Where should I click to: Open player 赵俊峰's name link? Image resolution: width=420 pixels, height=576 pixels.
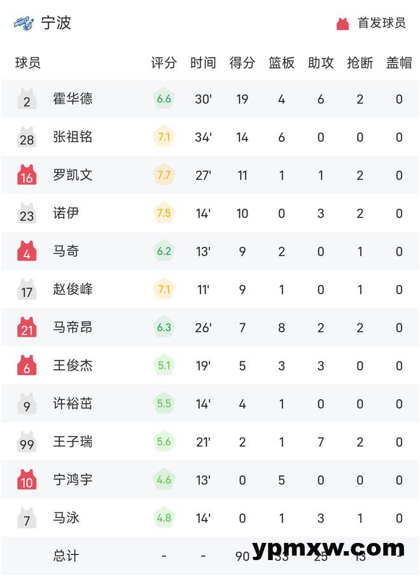click(73, 290)
